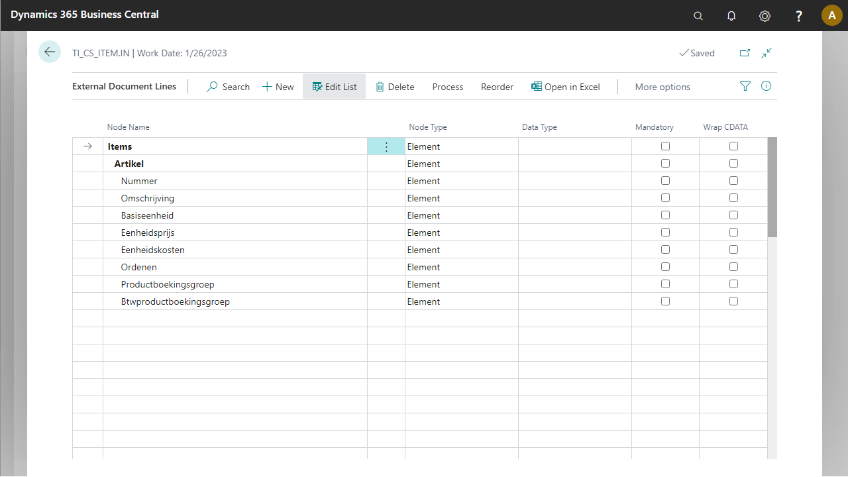Check Mandatory for Nummer row
This screenshot has width=848, height=477.
tap(665, 181)
